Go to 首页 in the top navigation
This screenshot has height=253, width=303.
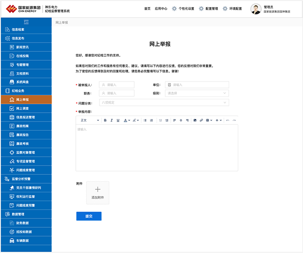pos(147,9)
